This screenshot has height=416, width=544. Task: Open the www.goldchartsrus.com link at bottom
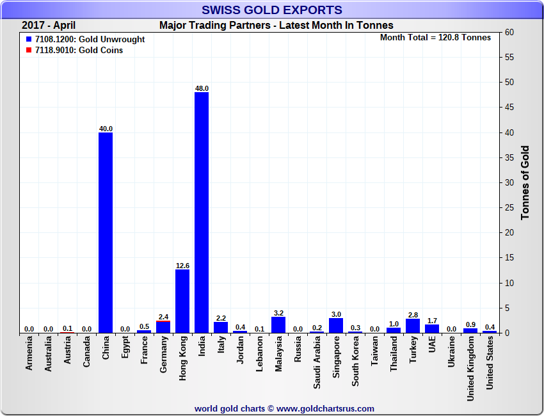pos(325,409)
